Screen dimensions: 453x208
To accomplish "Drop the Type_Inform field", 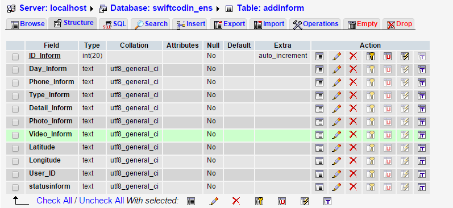I will (x=353, y=95).
